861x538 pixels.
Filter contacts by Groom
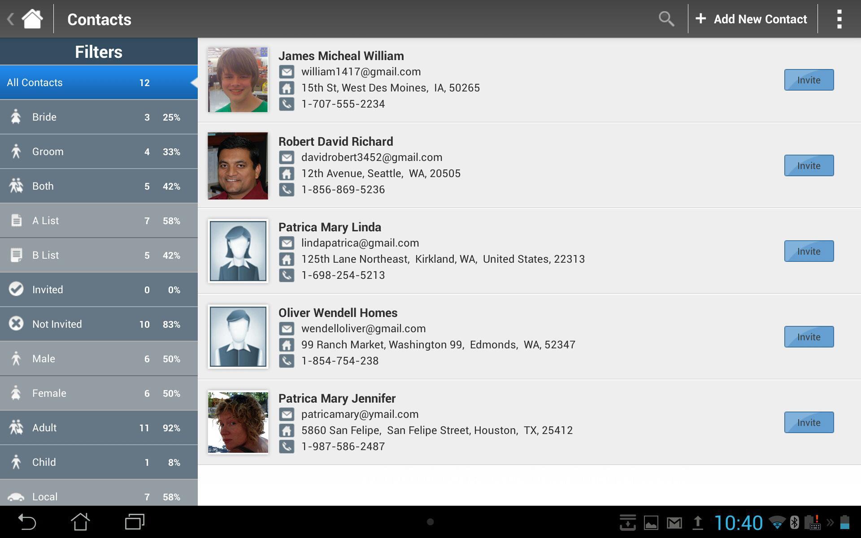point(99,152)
